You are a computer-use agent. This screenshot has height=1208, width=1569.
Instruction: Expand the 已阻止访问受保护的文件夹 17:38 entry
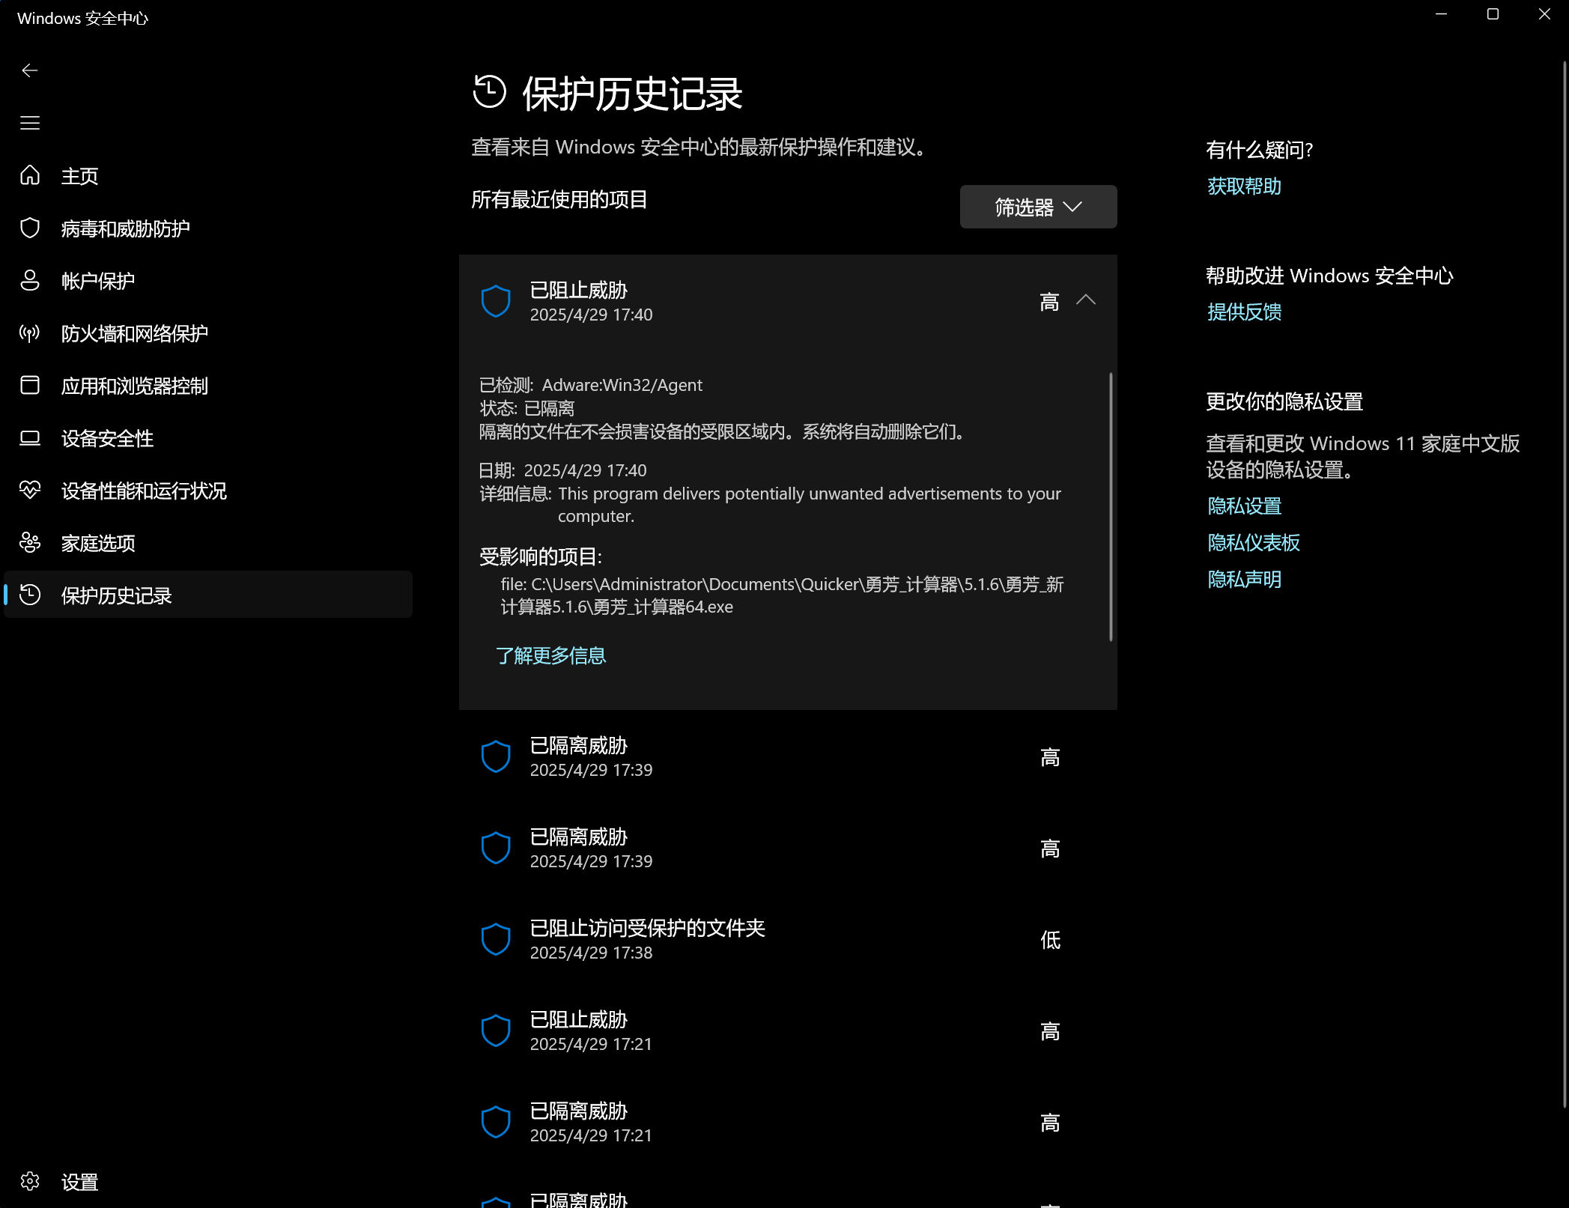click(x=788, y=939)
